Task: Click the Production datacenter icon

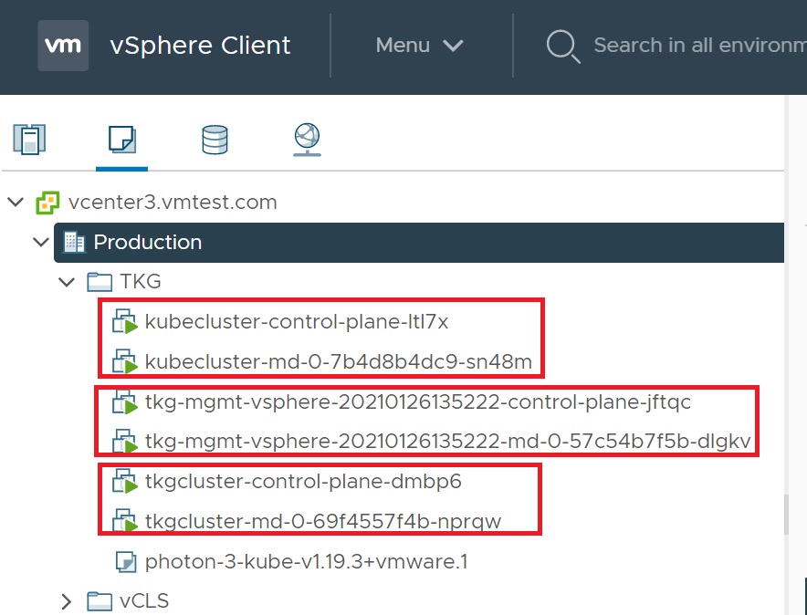Action: tap(74, 242)
